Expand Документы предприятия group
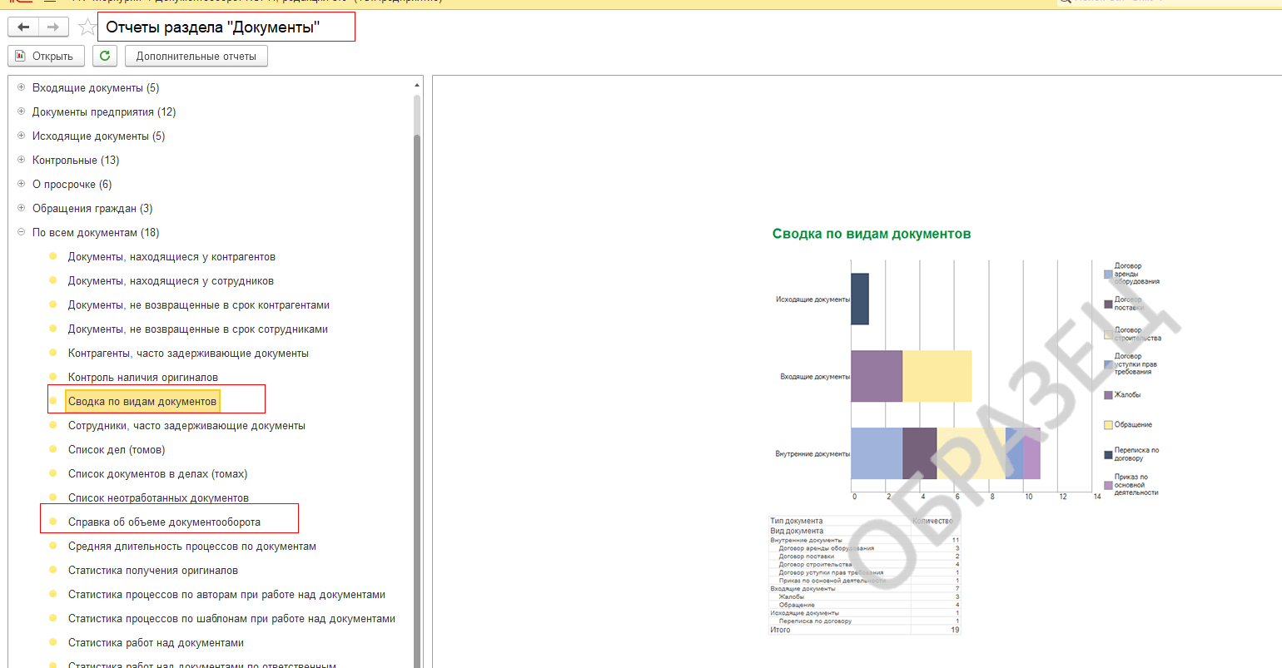Screen dimensions: 1282x668 tap(22, 112)
